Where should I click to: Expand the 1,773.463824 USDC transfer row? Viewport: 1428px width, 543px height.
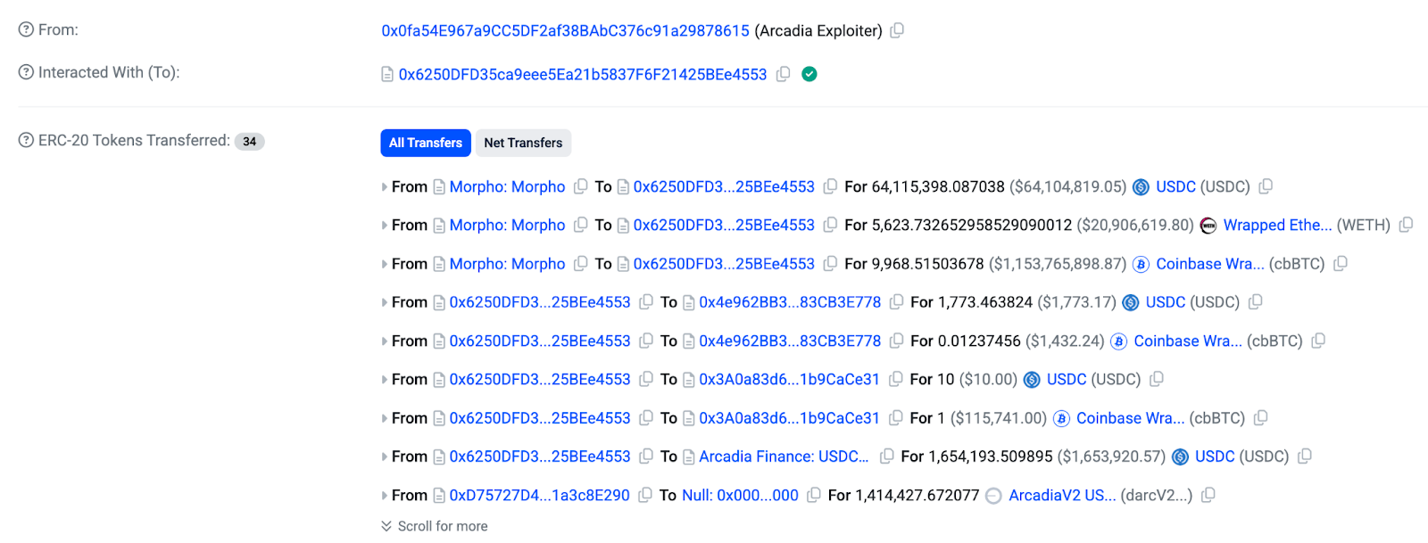[385, 302]
